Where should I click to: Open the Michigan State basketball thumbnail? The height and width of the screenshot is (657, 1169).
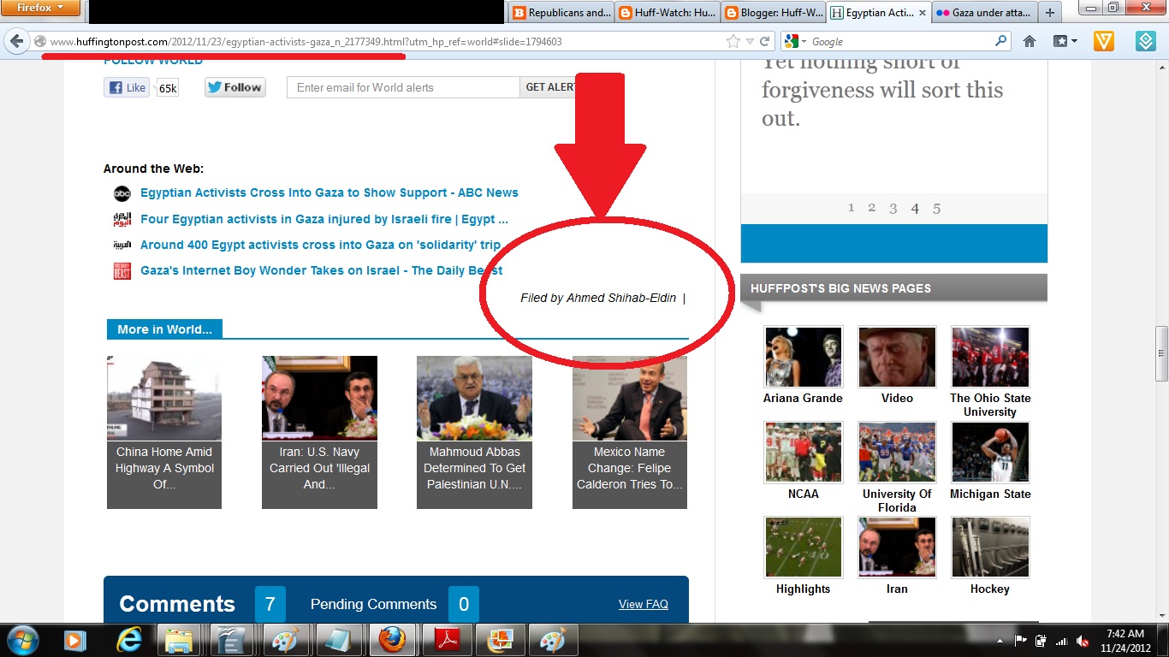[990, 453]
